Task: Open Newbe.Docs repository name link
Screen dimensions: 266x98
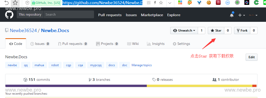Action: [55, 31]
